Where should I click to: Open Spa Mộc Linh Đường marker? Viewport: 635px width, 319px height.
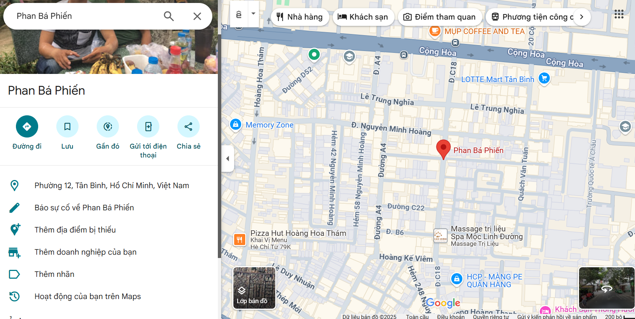[440, 236]
